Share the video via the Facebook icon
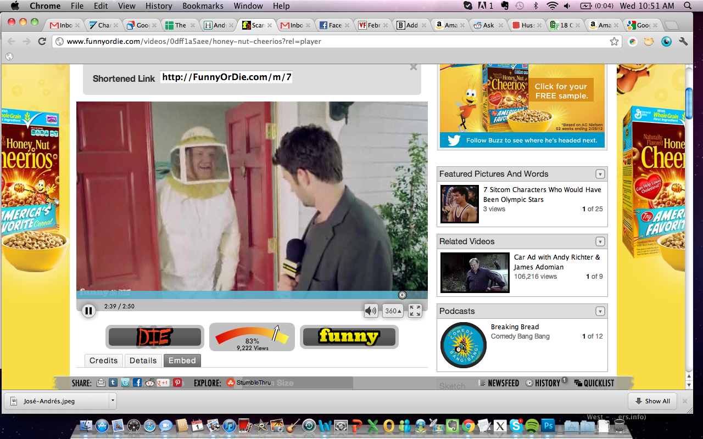The width and height of the screenshot is (703, 439). point(137,383)
